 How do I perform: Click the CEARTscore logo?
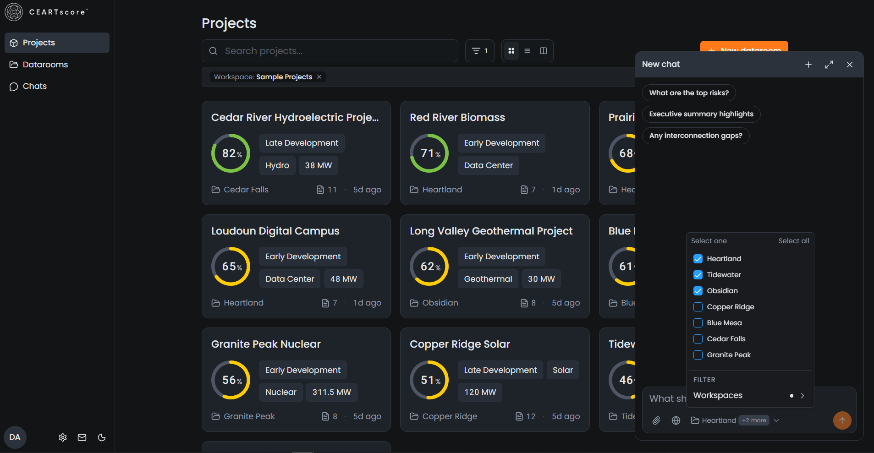[46, 12]
